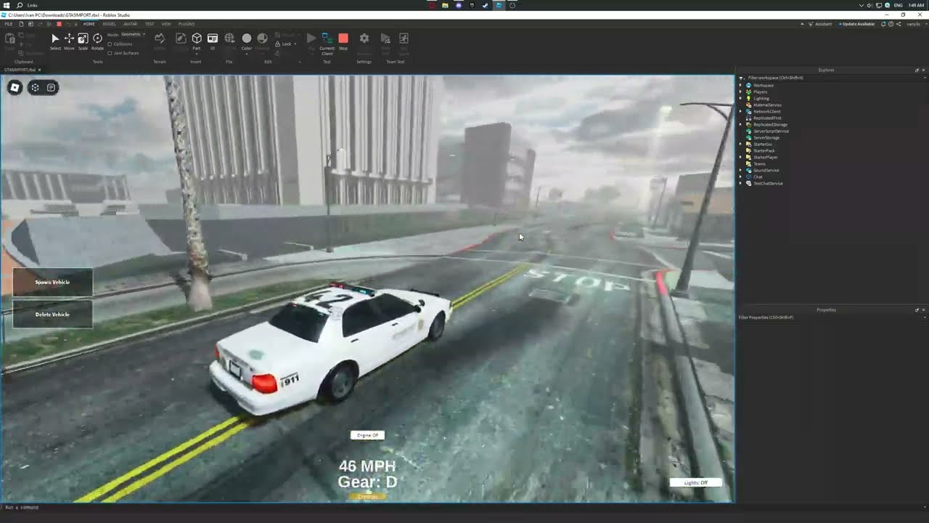Close the GTA5IMPORT.rbxl document tab
Image resolution: width=929 pixels, height=523 pixels.
[39, 70]
